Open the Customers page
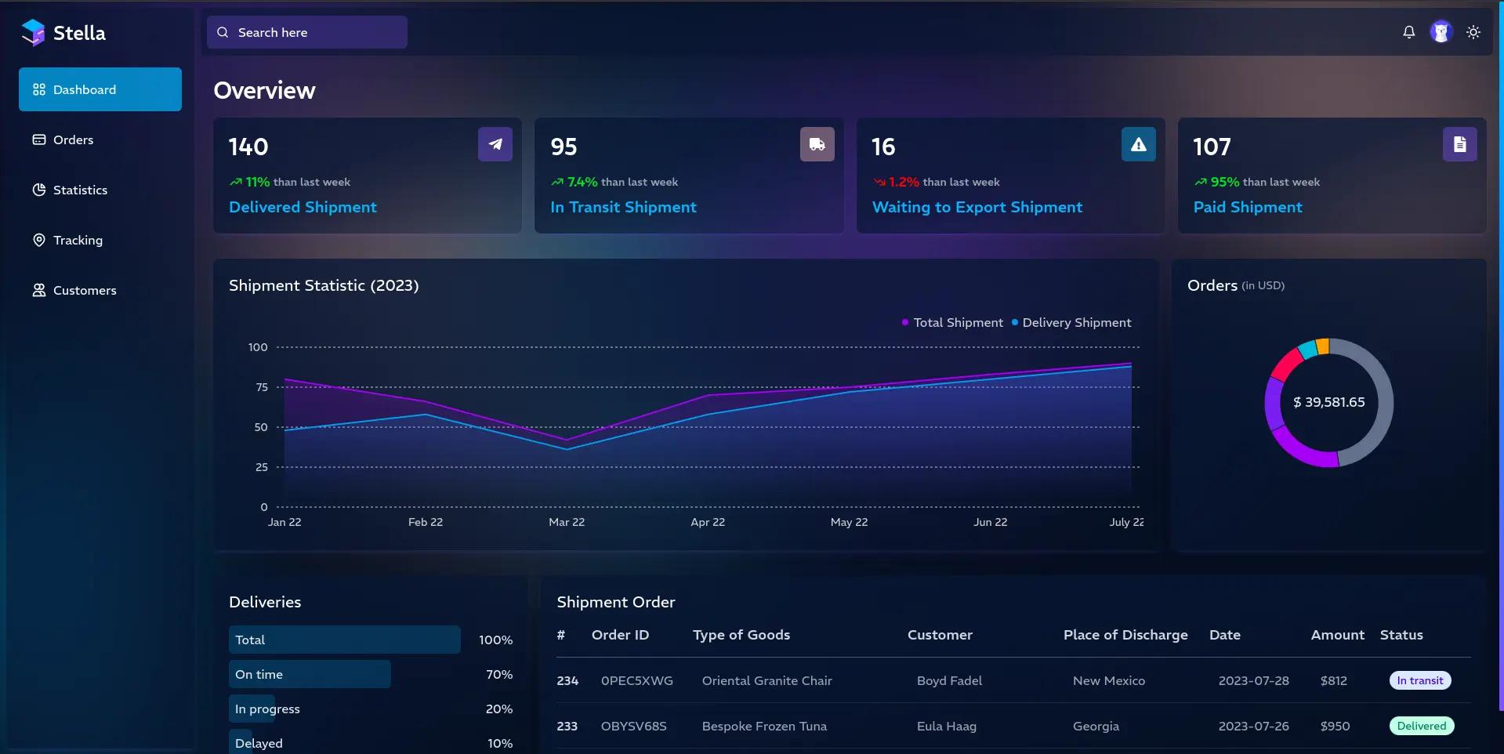Image resolution: width=1504 pixels, height=754 pixels. [x=85, y=290]
